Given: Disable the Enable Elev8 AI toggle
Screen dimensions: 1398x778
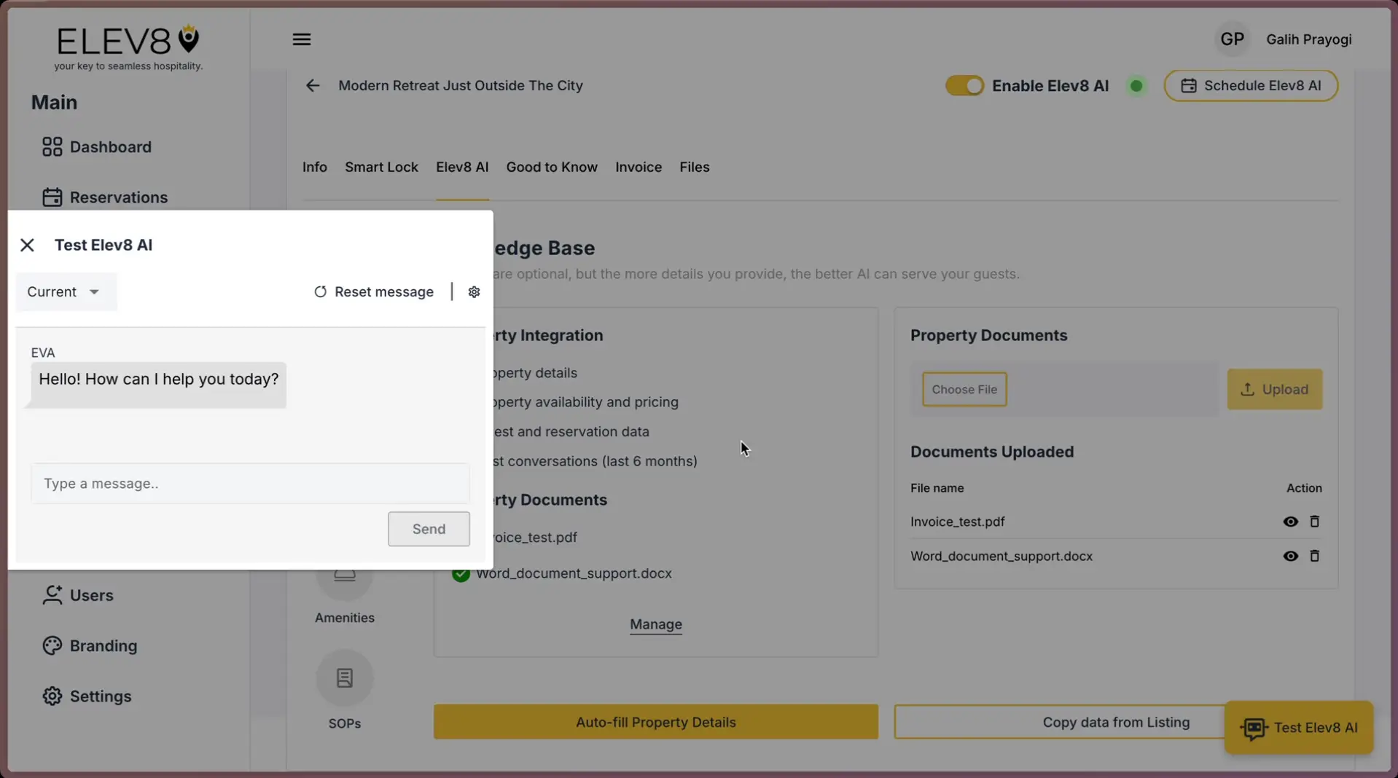Looking at the screenshot, I should pos(964,85).
